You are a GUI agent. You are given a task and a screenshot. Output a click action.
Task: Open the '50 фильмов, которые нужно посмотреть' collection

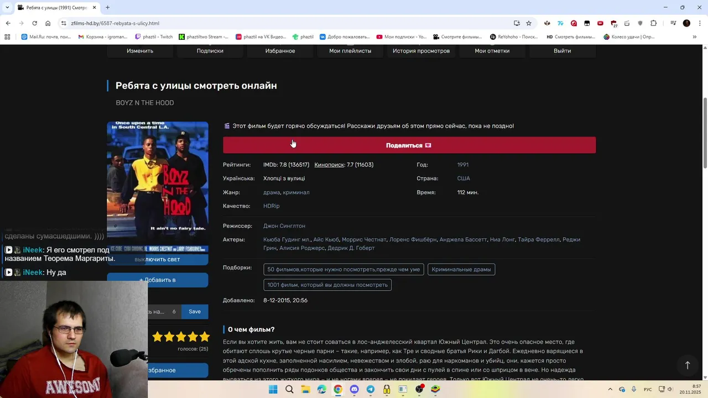pyautogui.click(x=343, y=270)
